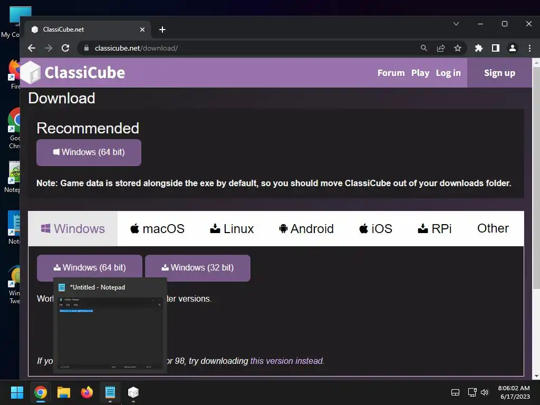Image resolution: width=540 pixels, height=405 pixels.
Task: Share this page via address bar icon
Action: (441, 48)
